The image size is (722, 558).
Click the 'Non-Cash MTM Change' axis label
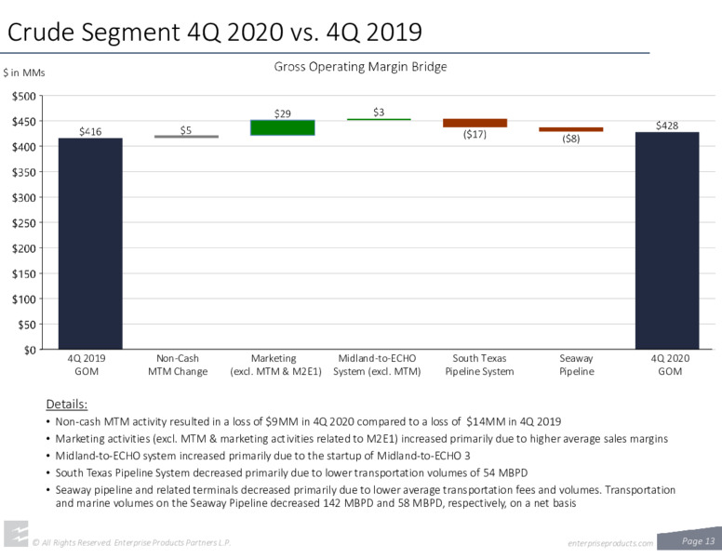(x=178, y=365)
